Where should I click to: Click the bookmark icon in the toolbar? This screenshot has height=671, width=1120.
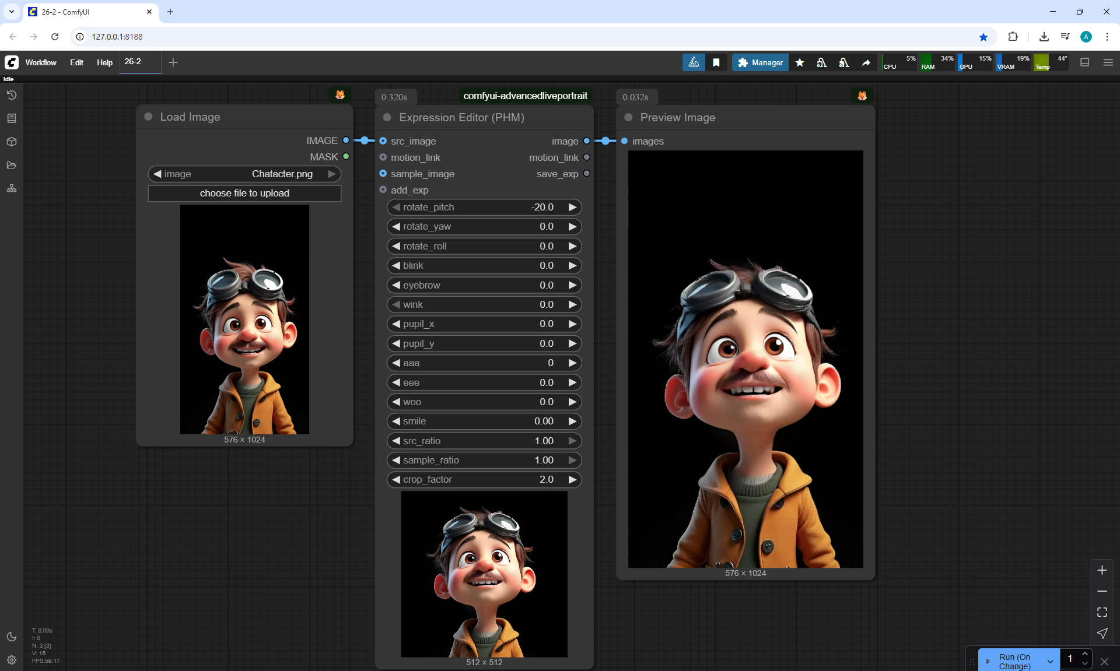coord(716,62)
